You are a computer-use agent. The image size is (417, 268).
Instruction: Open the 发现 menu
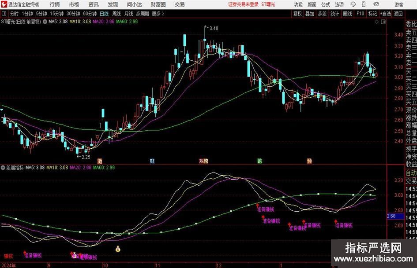(113, 4)
